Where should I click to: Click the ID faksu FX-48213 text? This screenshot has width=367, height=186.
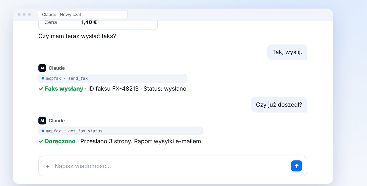click(113, 89)
